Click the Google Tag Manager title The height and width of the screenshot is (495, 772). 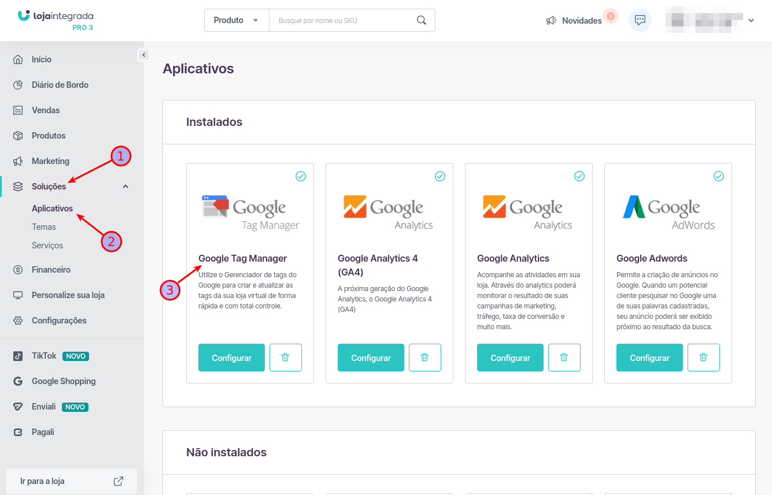coord(242,258)
